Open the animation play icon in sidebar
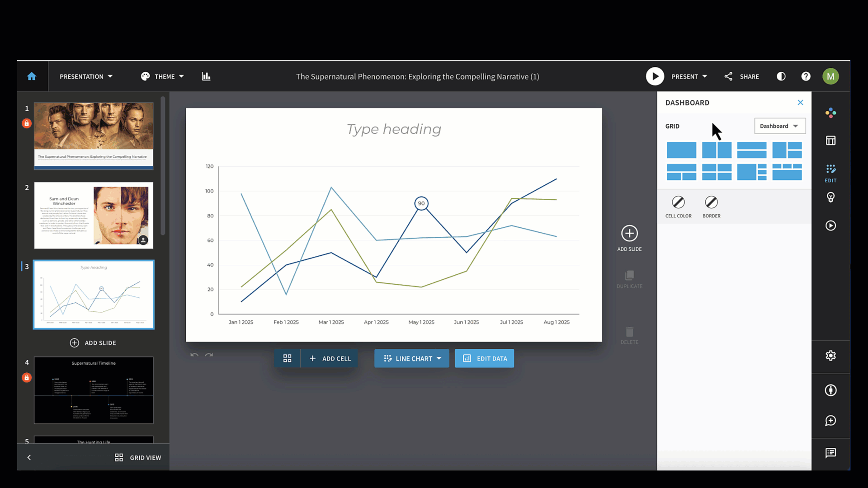This screenshot has height=488, width=868. pos(830,225)
